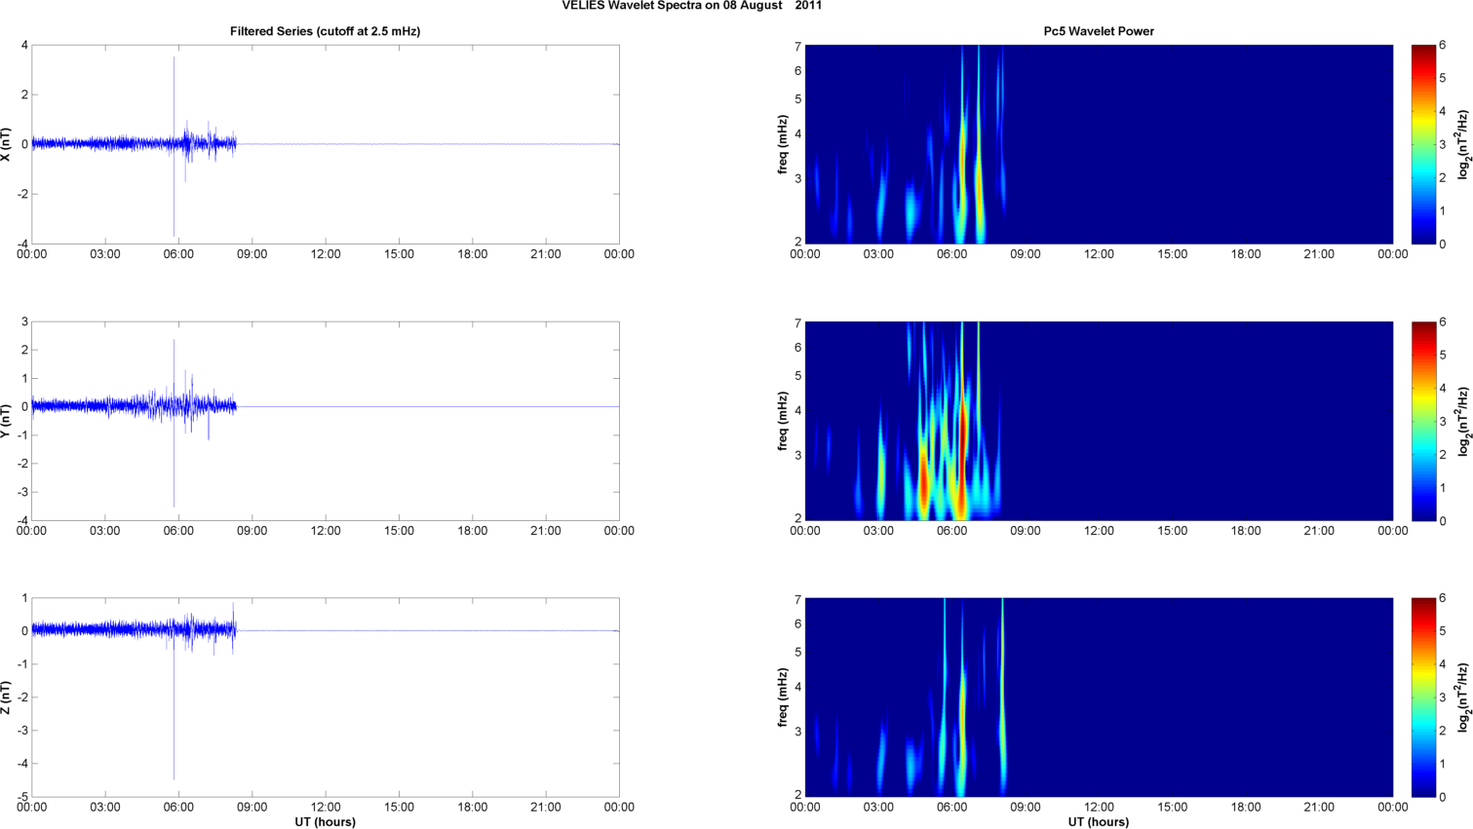Click the '-5' tick on the Z (nT) axis
The height and width of the screenshot is (829, 1473).
pyautogui.click(x=21, y=797)
